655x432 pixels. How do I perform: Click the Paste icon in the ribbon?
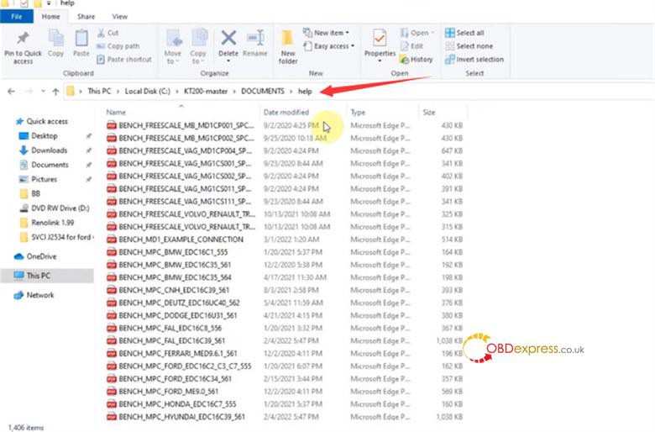pyautogui.click(x=81, y=38)
